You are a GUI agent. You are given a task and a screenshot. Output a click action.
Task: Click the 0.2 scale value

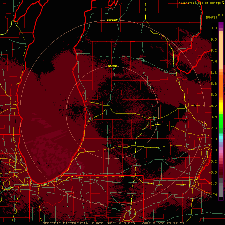tap(214, 161)
